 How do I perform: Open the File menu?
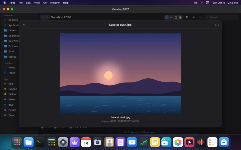(21, 3)
